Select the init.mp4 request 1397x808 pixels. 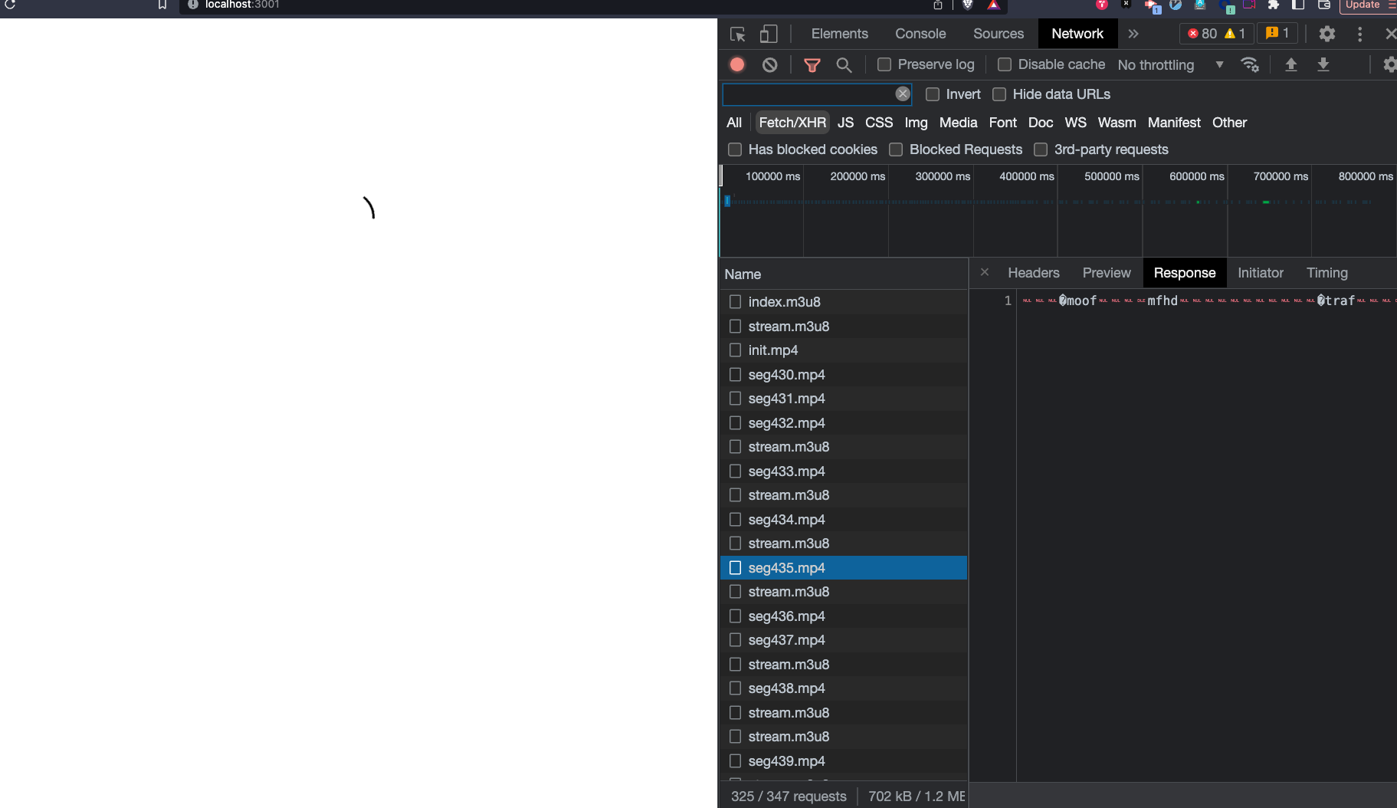(775, 350)
